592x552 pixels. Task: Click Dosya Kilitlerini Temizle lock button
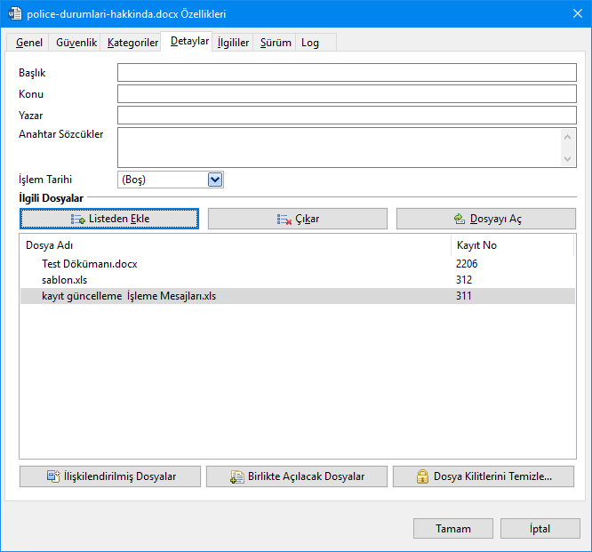[x=484, y=476]
